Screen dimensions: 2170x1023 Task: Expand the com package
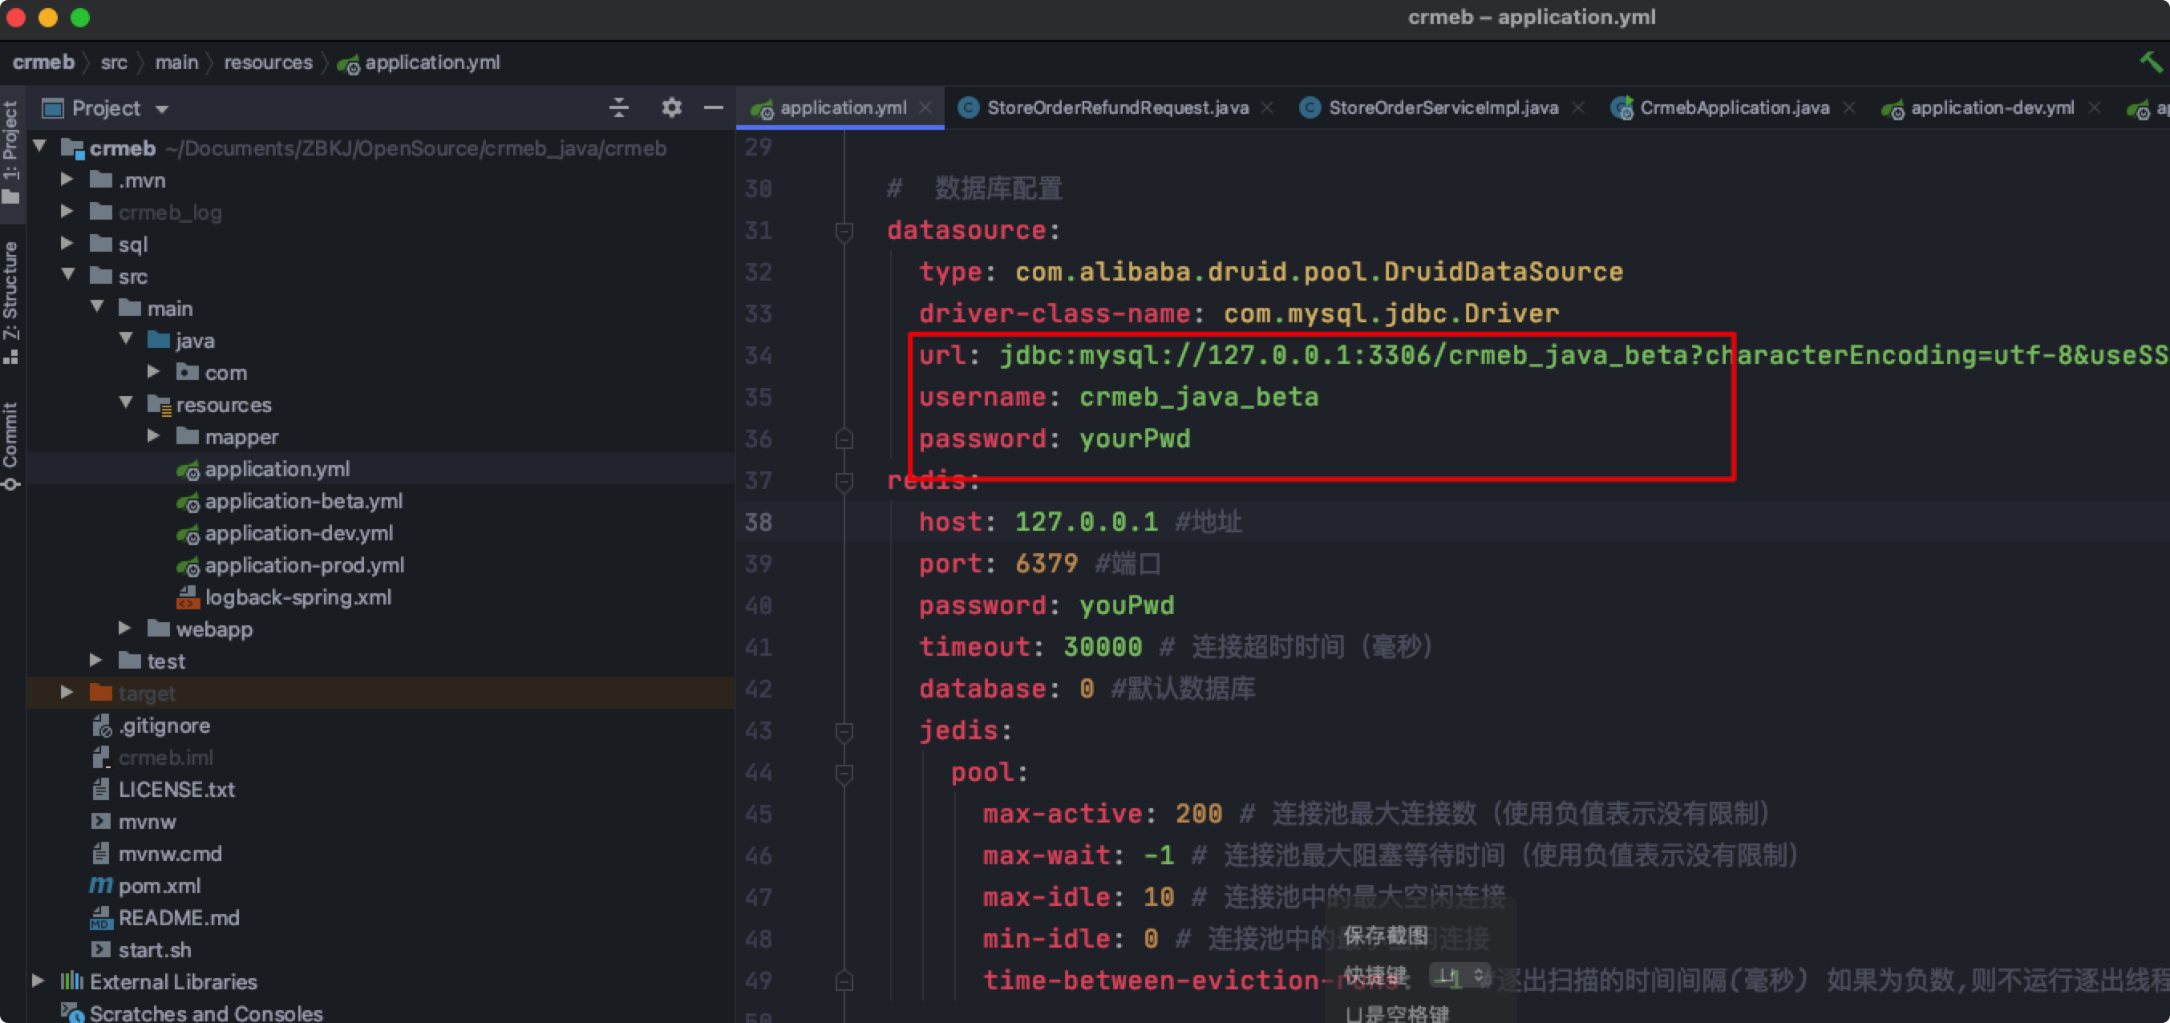153,371
